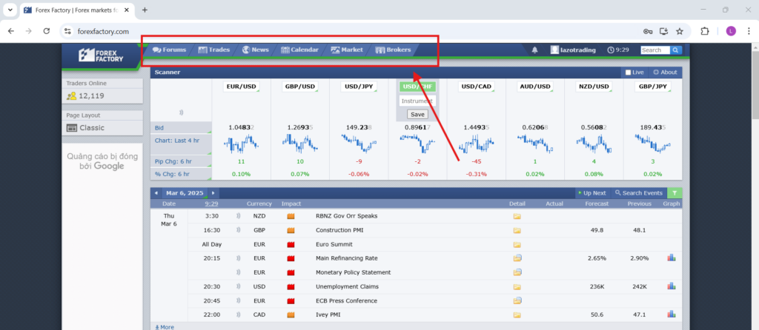Go to the Trades section
Screen dimensions: 759x330
[x=213, y=50]
